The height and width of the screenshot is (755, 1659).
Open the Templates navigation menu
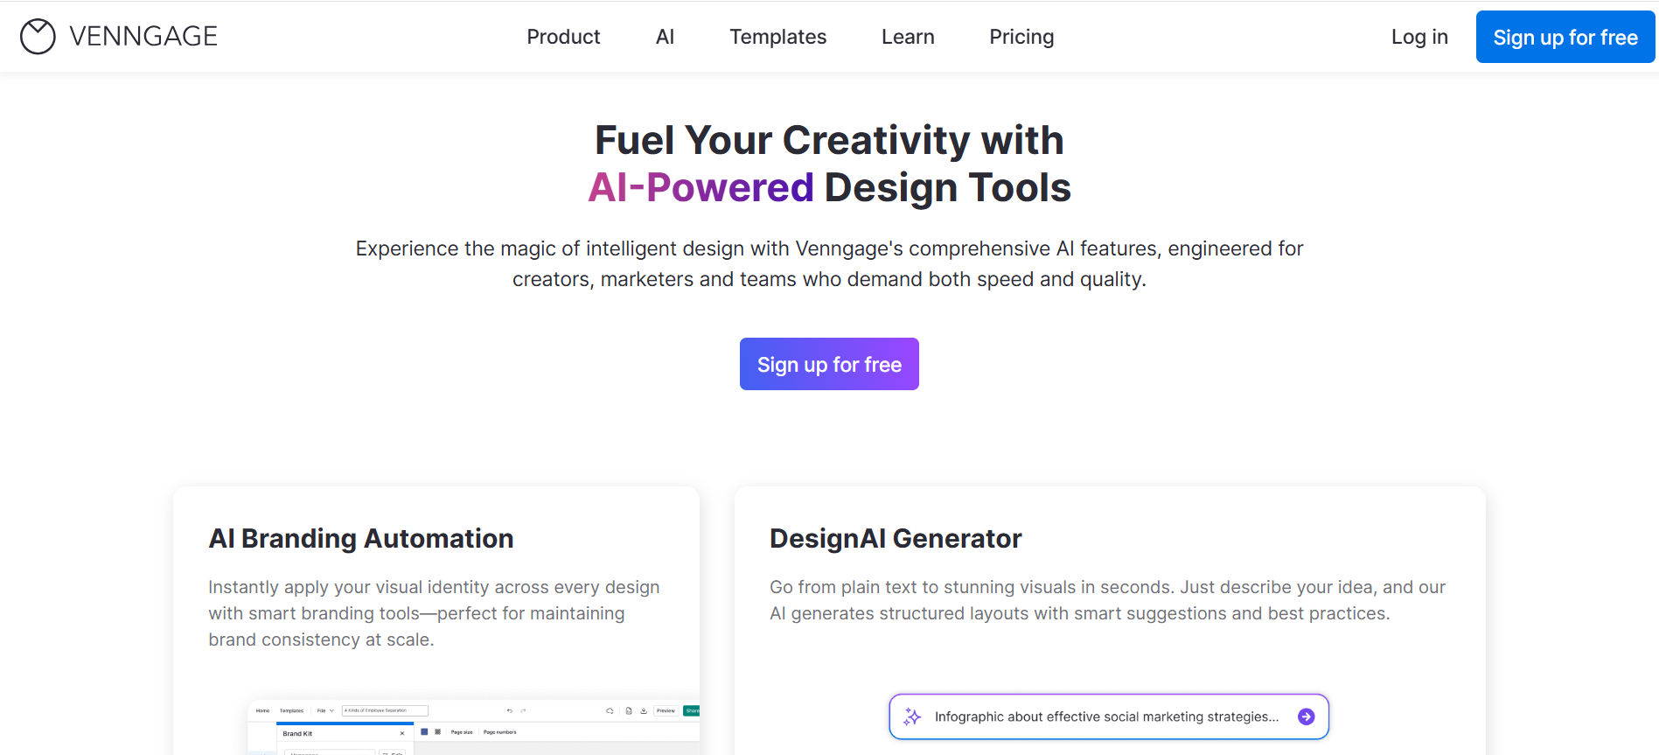[x=777, y=37]
